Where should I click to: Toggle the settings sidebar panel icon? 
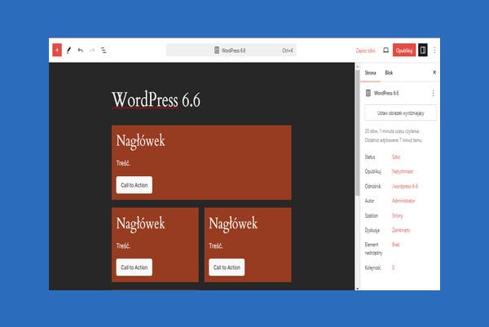422,51
